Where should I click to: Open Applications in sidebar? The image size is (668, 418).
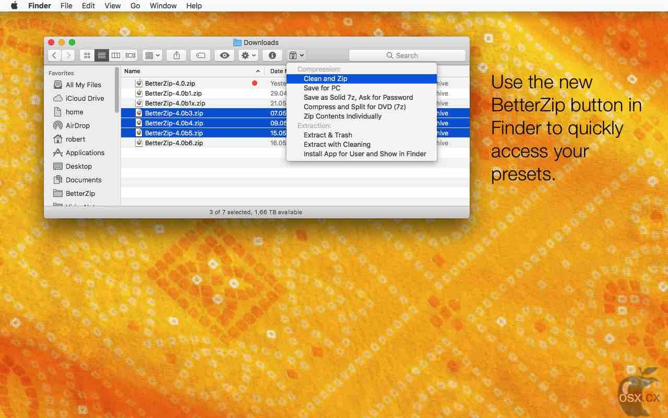click(85, 153)
